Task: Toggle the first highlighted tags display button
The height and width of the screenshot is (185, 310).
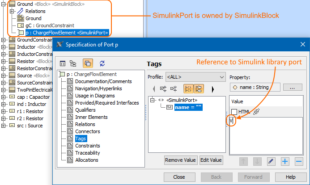Action: coord(187,89)
